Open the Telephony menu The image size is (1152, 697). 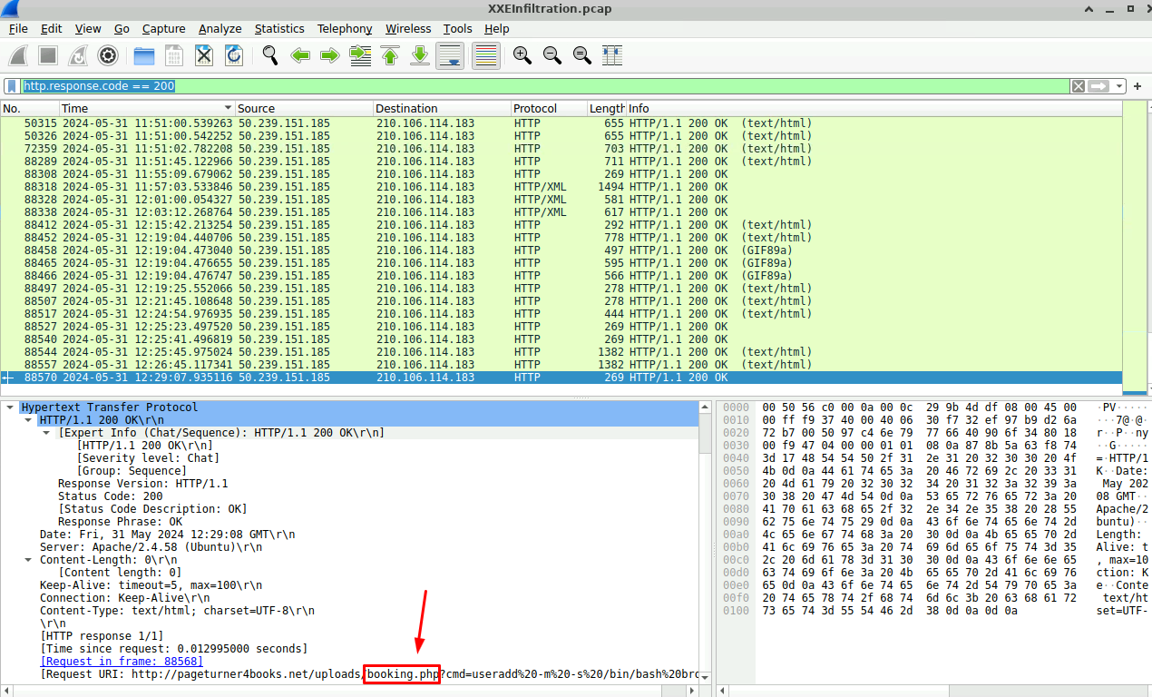pyautogui.click(x=345, y=29)
